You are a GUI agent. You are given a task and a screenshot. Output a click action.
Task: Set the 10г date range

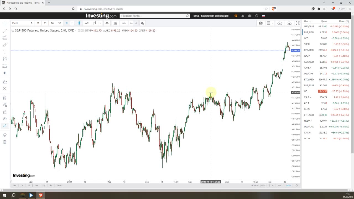pos(15,185)
